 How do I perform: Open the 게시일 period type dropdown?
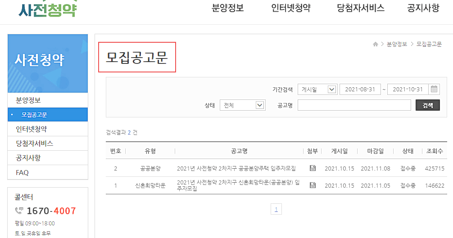click(x=317, y=90)
